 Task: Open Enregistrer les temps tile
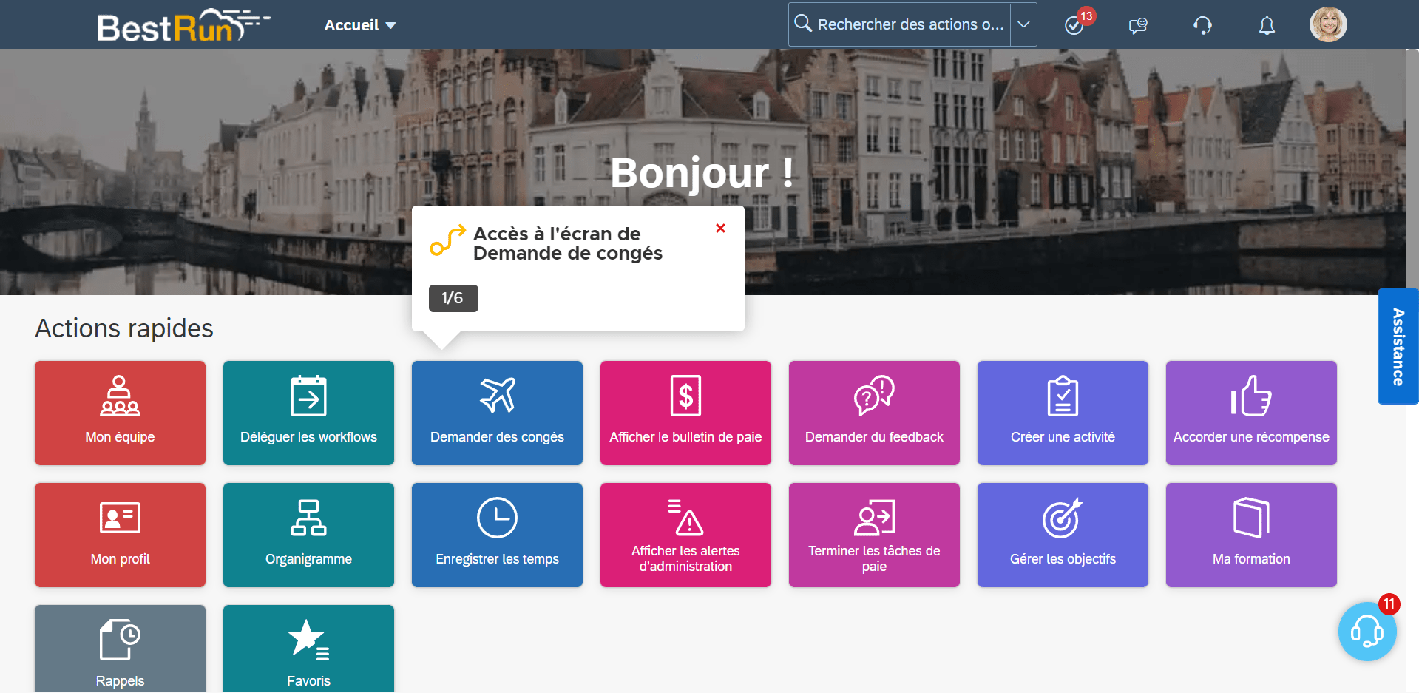[497, 535]
